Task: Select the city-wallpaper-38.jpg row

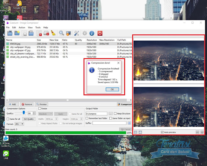Action: (x=69, y=47)
